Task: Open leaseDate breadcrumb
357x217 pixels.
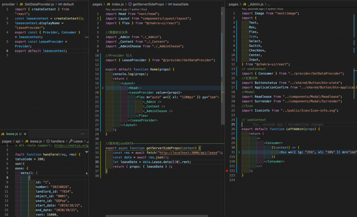Action: 181,4
